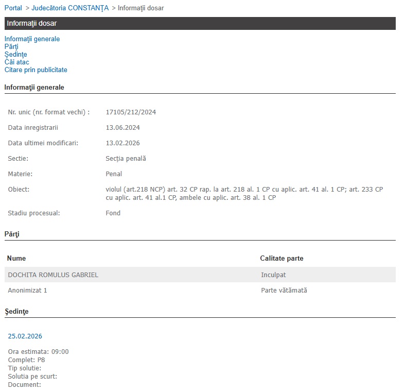Viewport: 405px width, 392px height.
Task: Click the last modification date 13.02.2026
Action: (x=122, y=143)
